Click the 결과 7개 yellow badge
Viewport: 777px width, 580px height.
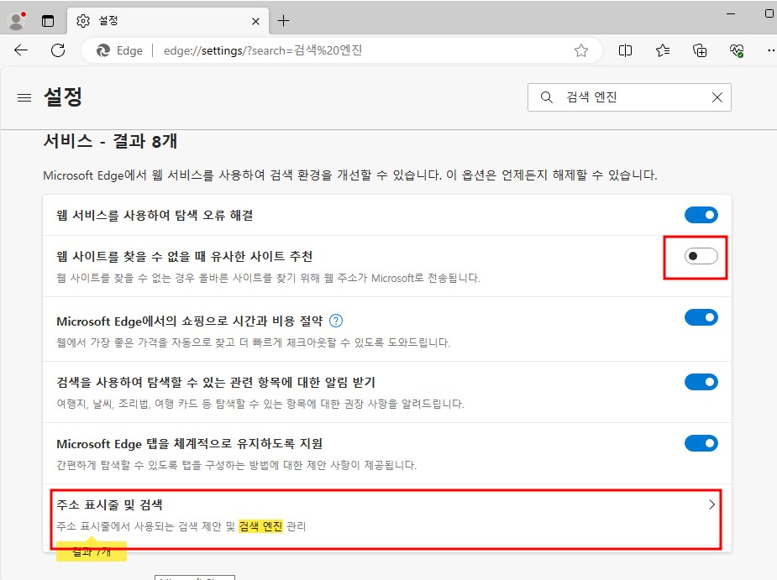point(92,551)
